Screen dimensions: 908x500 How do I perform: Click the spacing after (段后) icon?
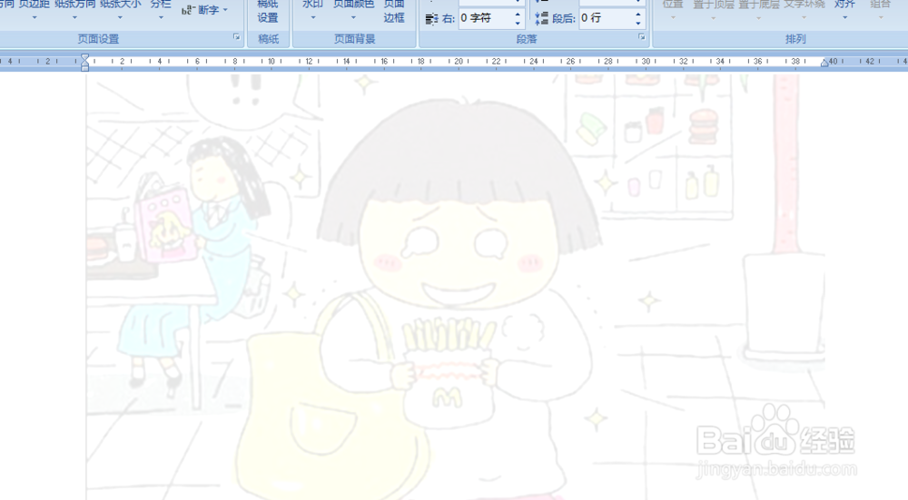(541, 18)
